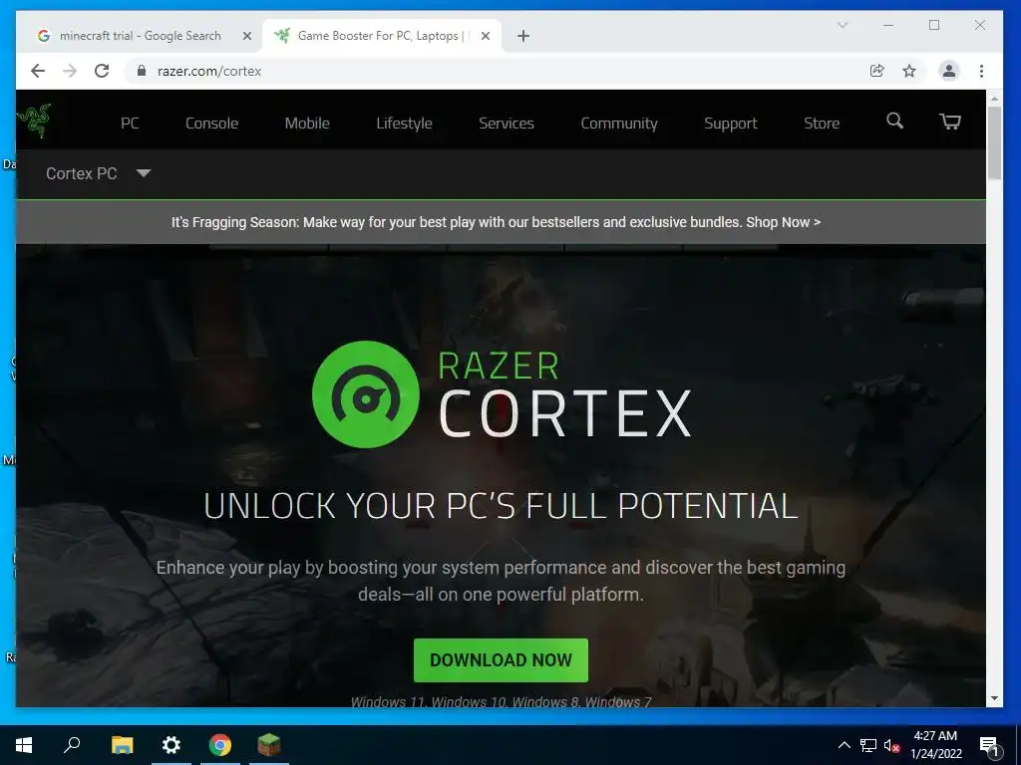This screenshot has width=1021, height=765.
Task: Click the UNLOCK YOUR PC'S FULL POTENTIAL heading
Action: tap(501, 505)
